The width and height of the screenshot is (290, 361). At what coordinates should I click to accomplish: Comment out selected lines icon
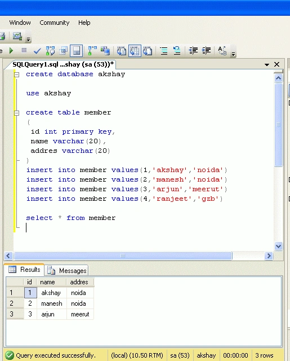[x=164, y=51]
